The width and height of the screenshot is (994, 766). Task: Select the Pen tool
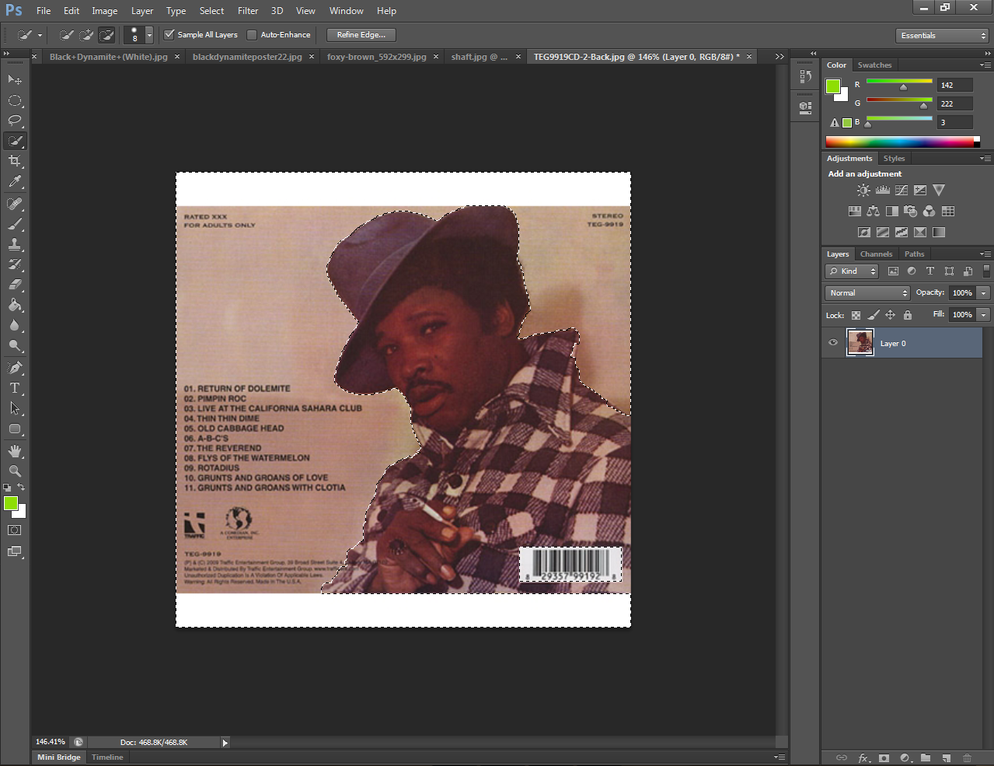pos(15,368)
